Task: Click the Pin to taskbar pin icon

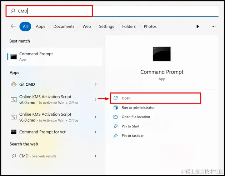Action: tap(115, 136)
